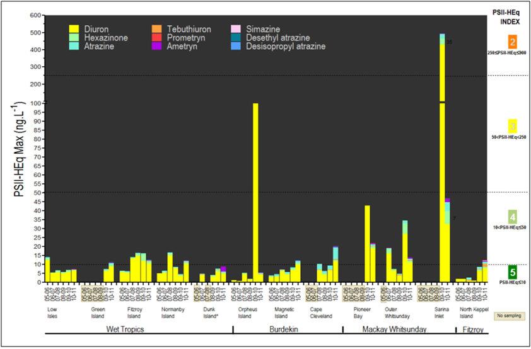Click the Hexazinone green legend swatch
531x349 pixels.
(x=74, y=38)
